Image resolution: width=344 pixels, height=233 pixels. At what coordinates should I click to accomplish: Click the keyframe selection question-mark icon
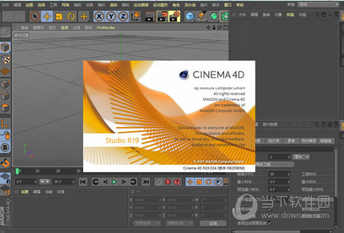177,182
